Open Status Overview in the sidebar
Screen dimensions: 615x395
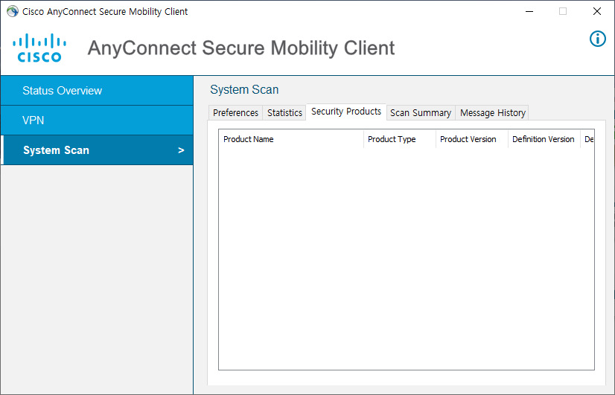(97, 91)
